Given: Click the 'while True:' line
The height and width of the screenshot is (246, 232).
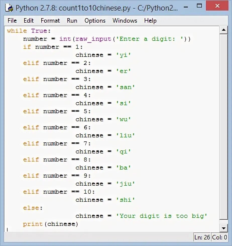Looking at the screenshot, I should pyautogui.click(x=29, y=31).
